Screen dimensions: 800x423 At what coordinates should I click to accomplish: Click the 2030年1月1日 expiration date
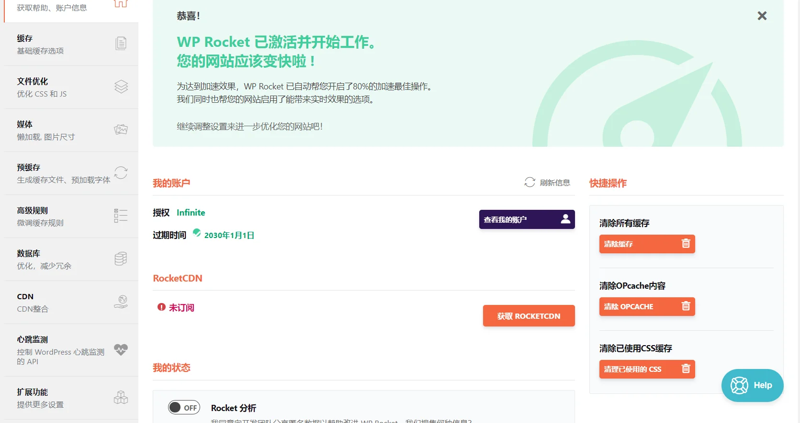tap(229, 235)
